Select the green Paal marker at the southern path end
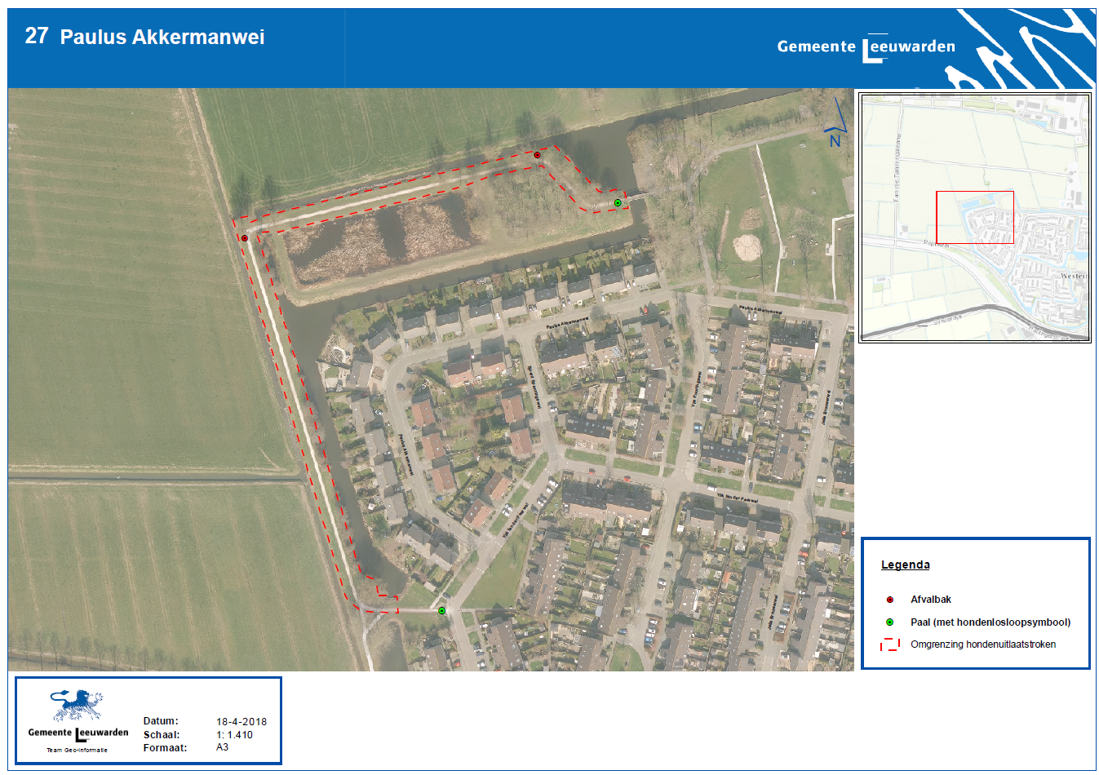This screenshot has height=775, width=1099. point(441,610)
